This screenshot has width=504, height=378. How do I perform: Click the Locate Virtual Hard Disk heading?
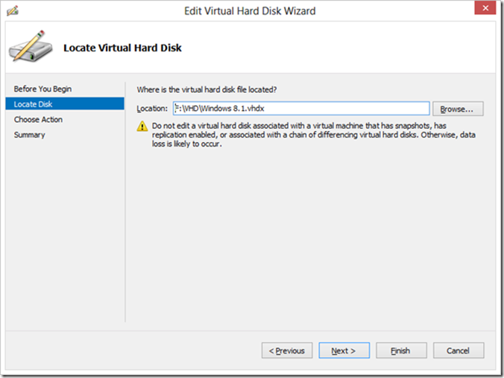pos(122,48)
